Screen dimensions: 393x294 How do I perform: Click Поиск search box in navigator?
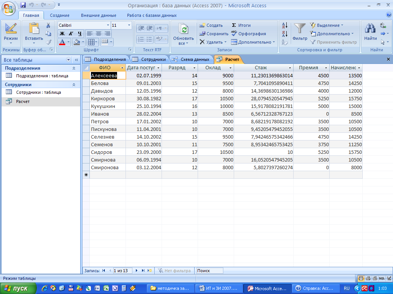[x=210, y=271]
